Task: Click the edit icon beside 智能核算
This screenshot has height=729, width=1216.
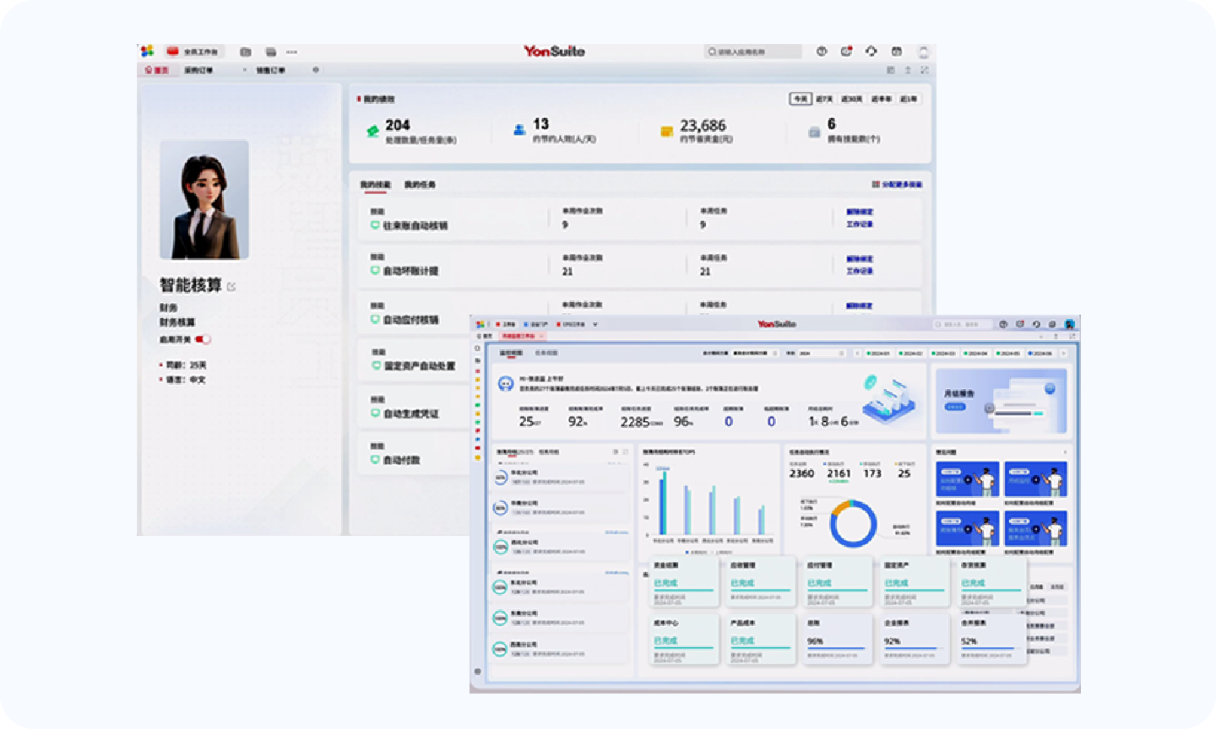Action: point(232,287)
